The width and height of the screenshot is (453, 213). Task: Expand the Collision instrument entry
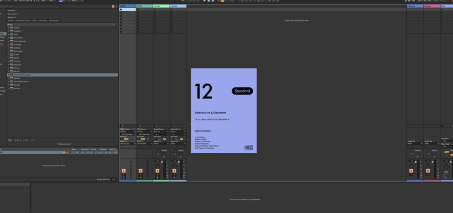(8, 31)
